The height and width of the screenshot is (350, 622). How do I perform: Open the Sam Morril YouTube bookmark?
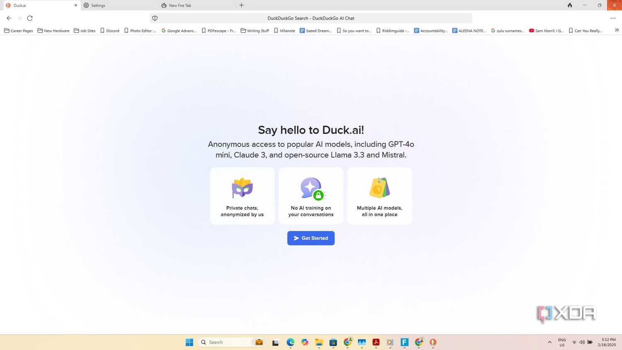546,31
